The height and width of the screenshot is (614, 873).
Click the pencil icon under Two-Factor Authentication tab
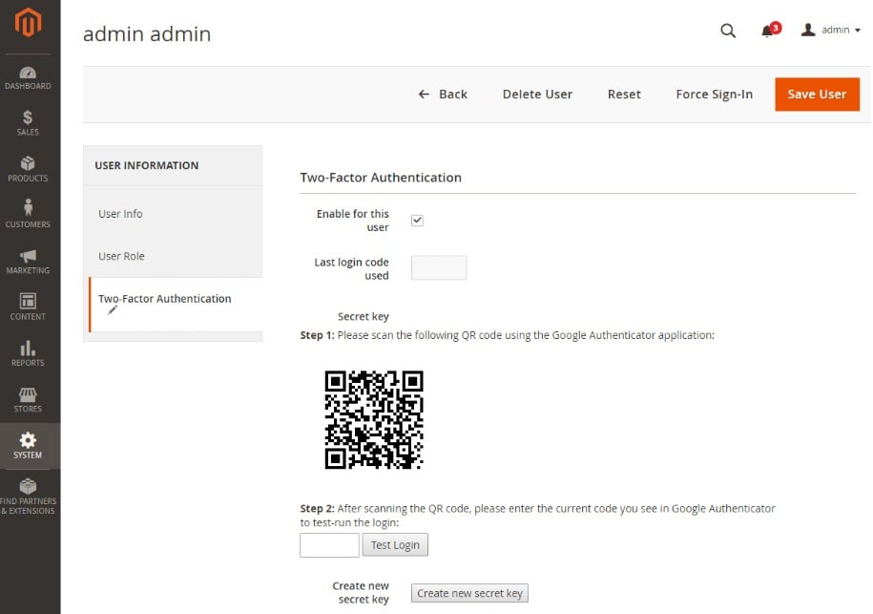(113, 309)
